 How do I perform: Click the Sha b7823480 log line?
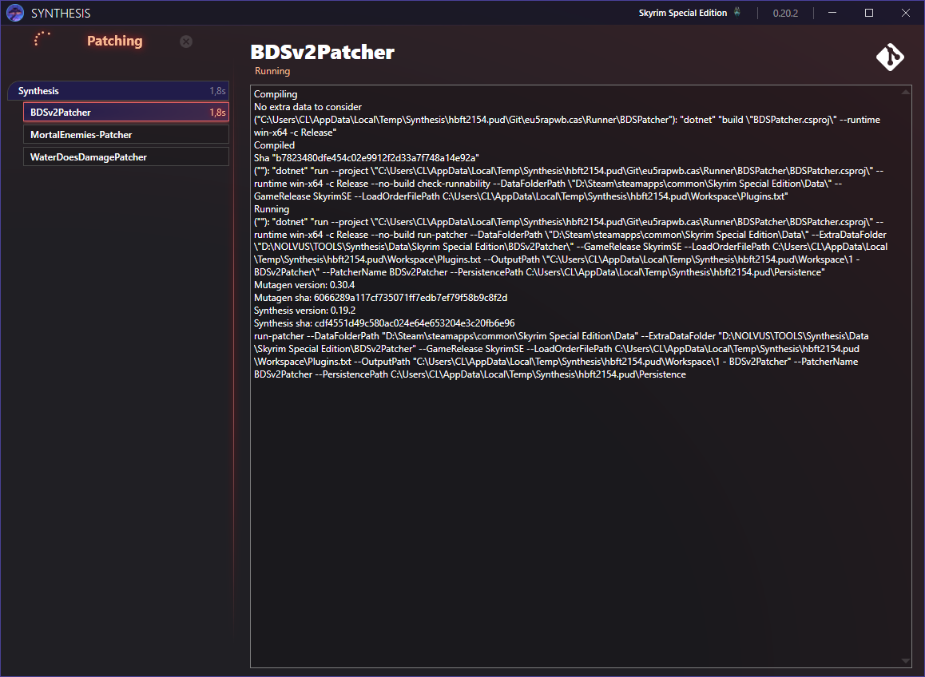point(367,157)
